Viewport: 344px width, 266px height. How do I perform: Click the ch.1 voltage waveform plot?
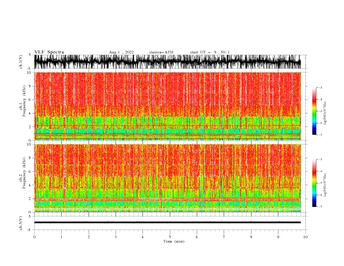[167, 62]
